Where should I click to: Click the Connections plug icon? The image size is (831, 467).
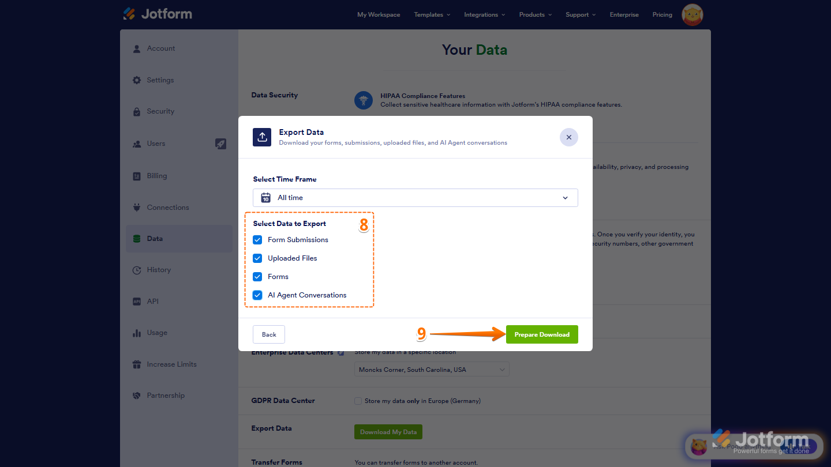[137, 208]
